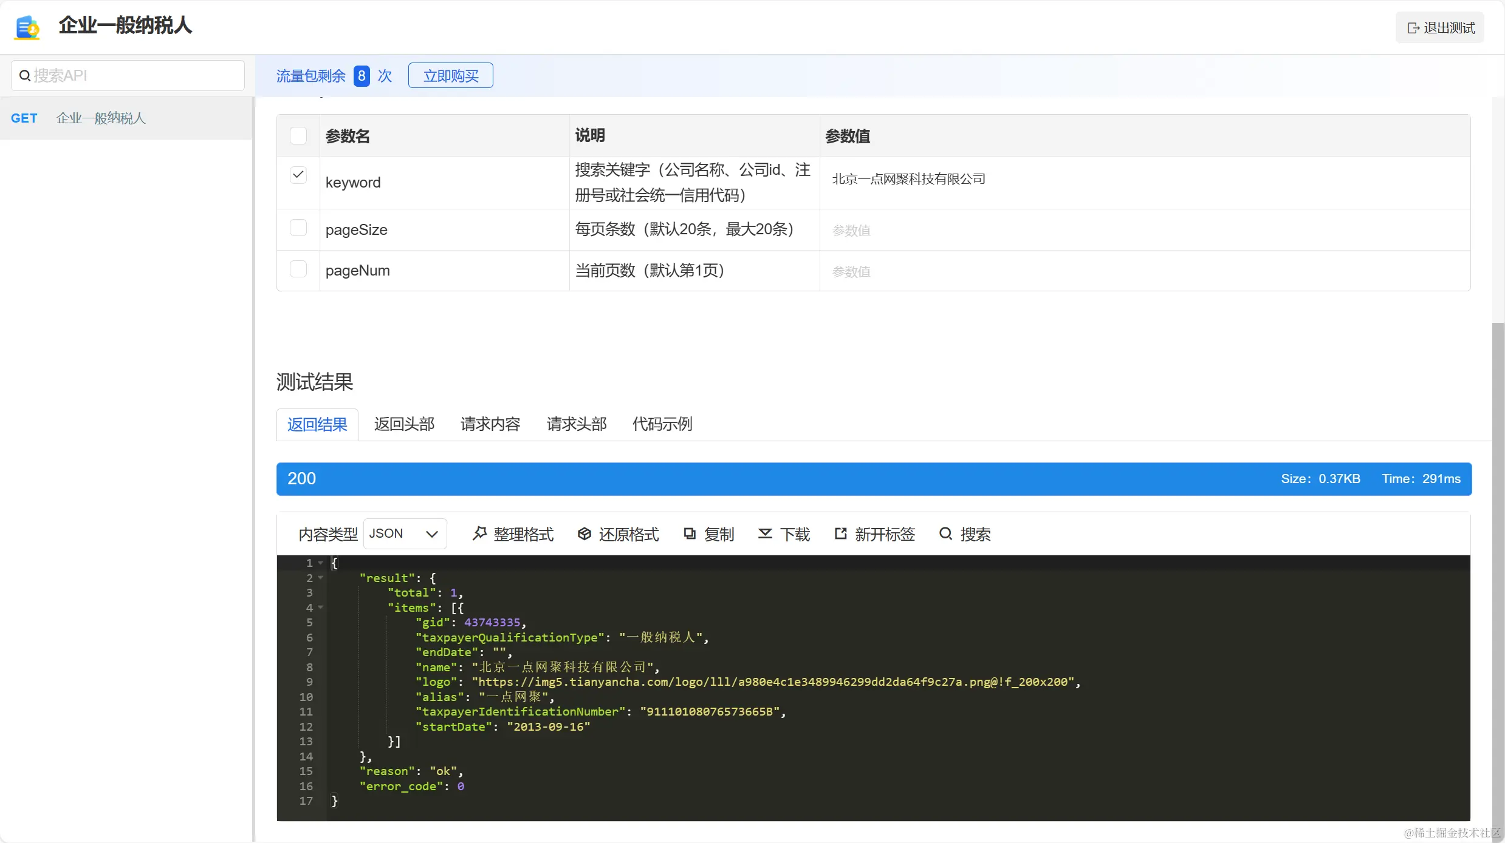The width and height of the screenshot is (1505, 843).
Task: Collapse the "items" array fold arrow
Action: tap(321, 608)
